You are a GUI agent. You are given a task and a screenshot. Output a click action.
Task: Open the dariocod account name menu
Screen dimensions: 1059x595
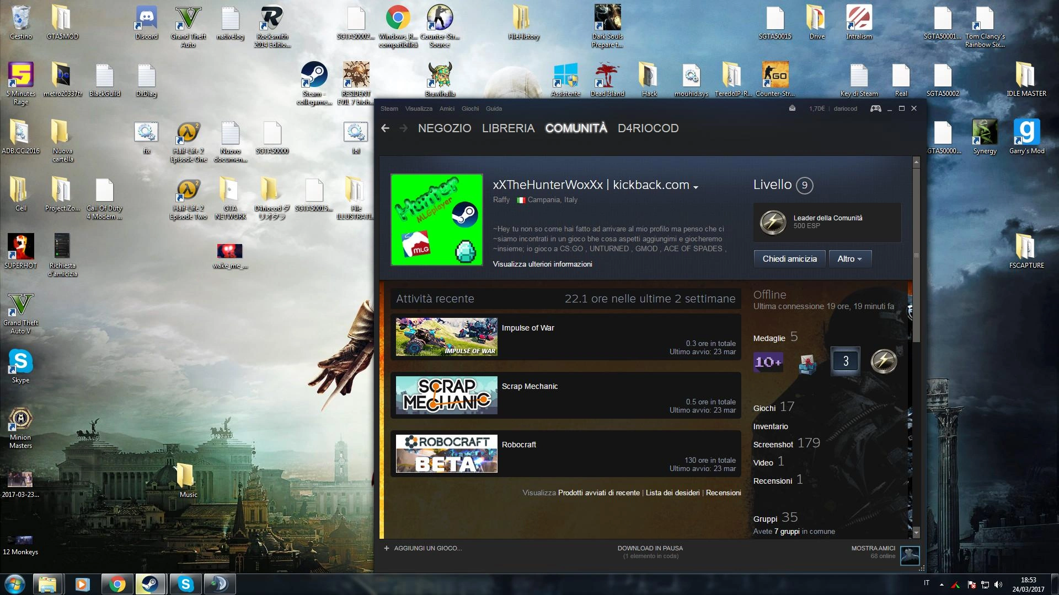845,109
